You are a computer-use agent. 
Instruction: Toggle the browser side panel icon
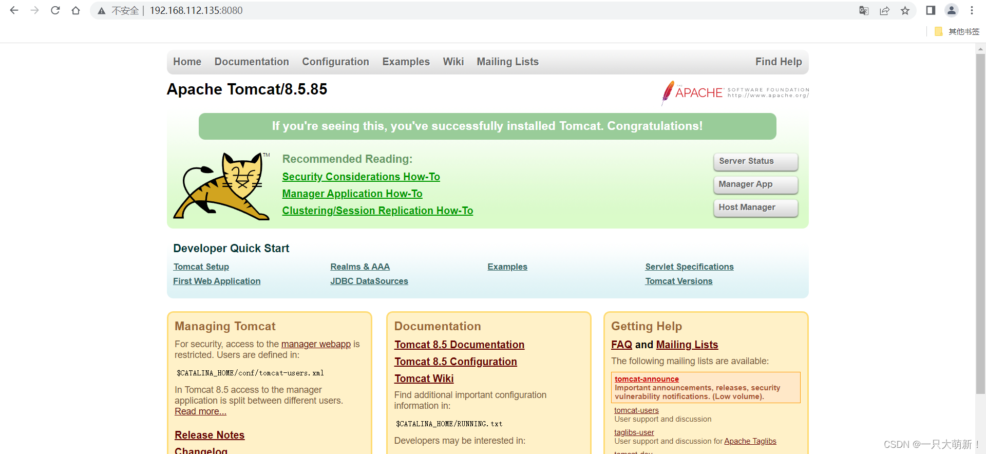(x=931, y=10)
